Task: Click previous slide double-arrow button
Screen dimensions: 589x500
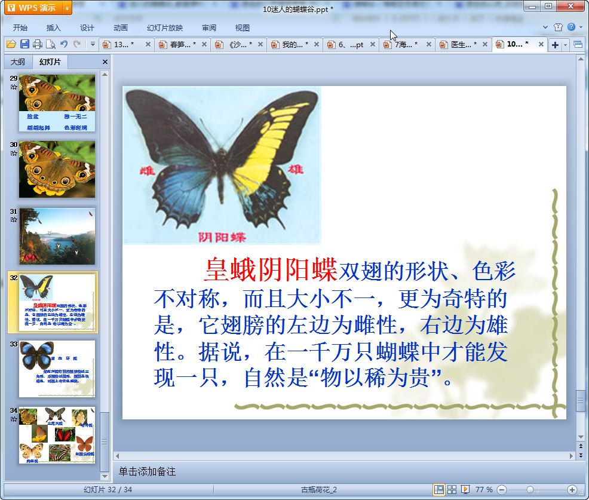Action: click(x=581, y=446)
